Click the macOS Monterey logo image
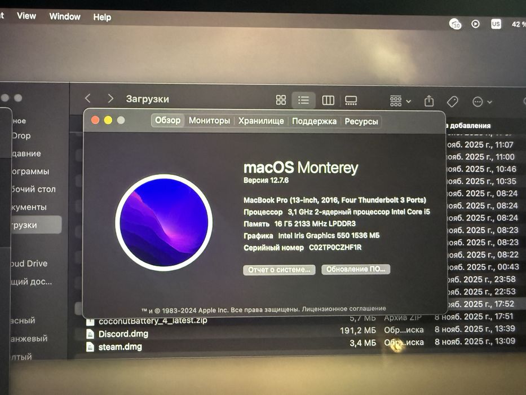526x395 pixels. 163,222
